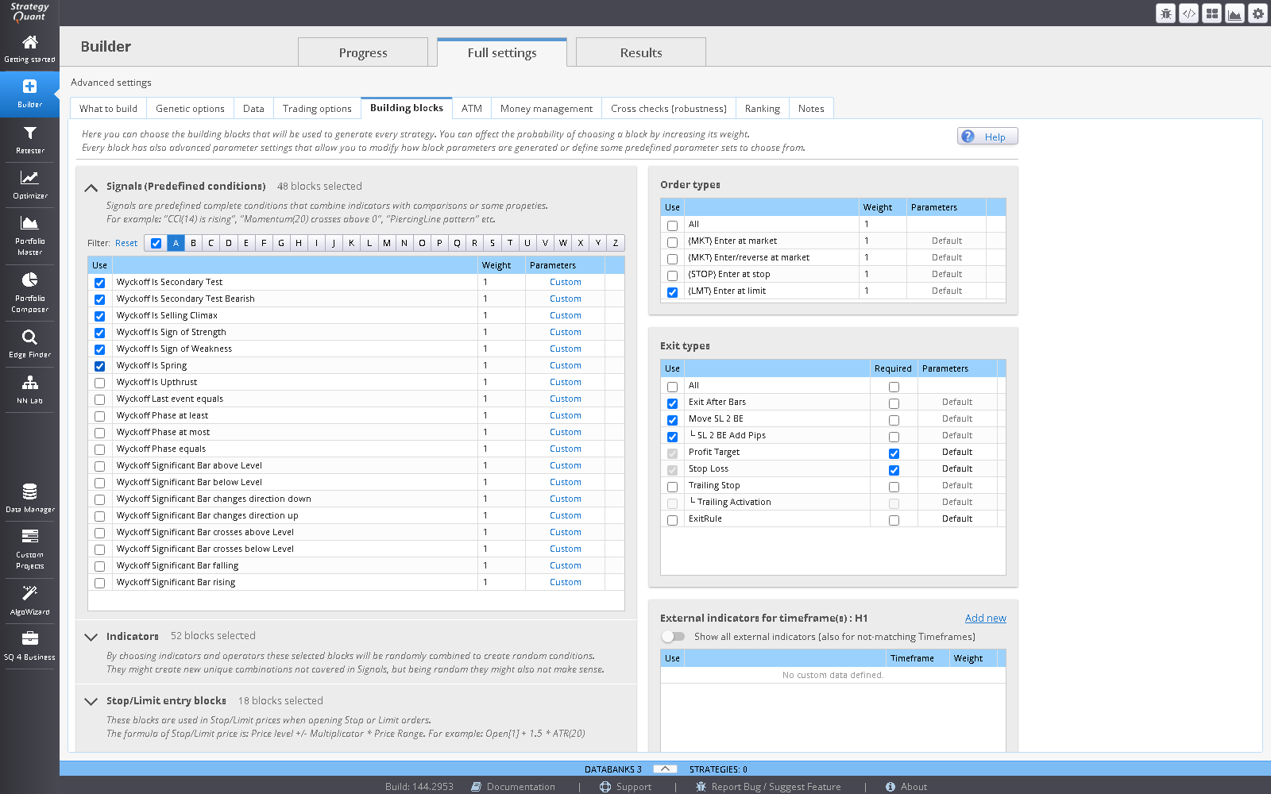Switch to the Results tab
Screen dimensions: 1271x794
641,52
